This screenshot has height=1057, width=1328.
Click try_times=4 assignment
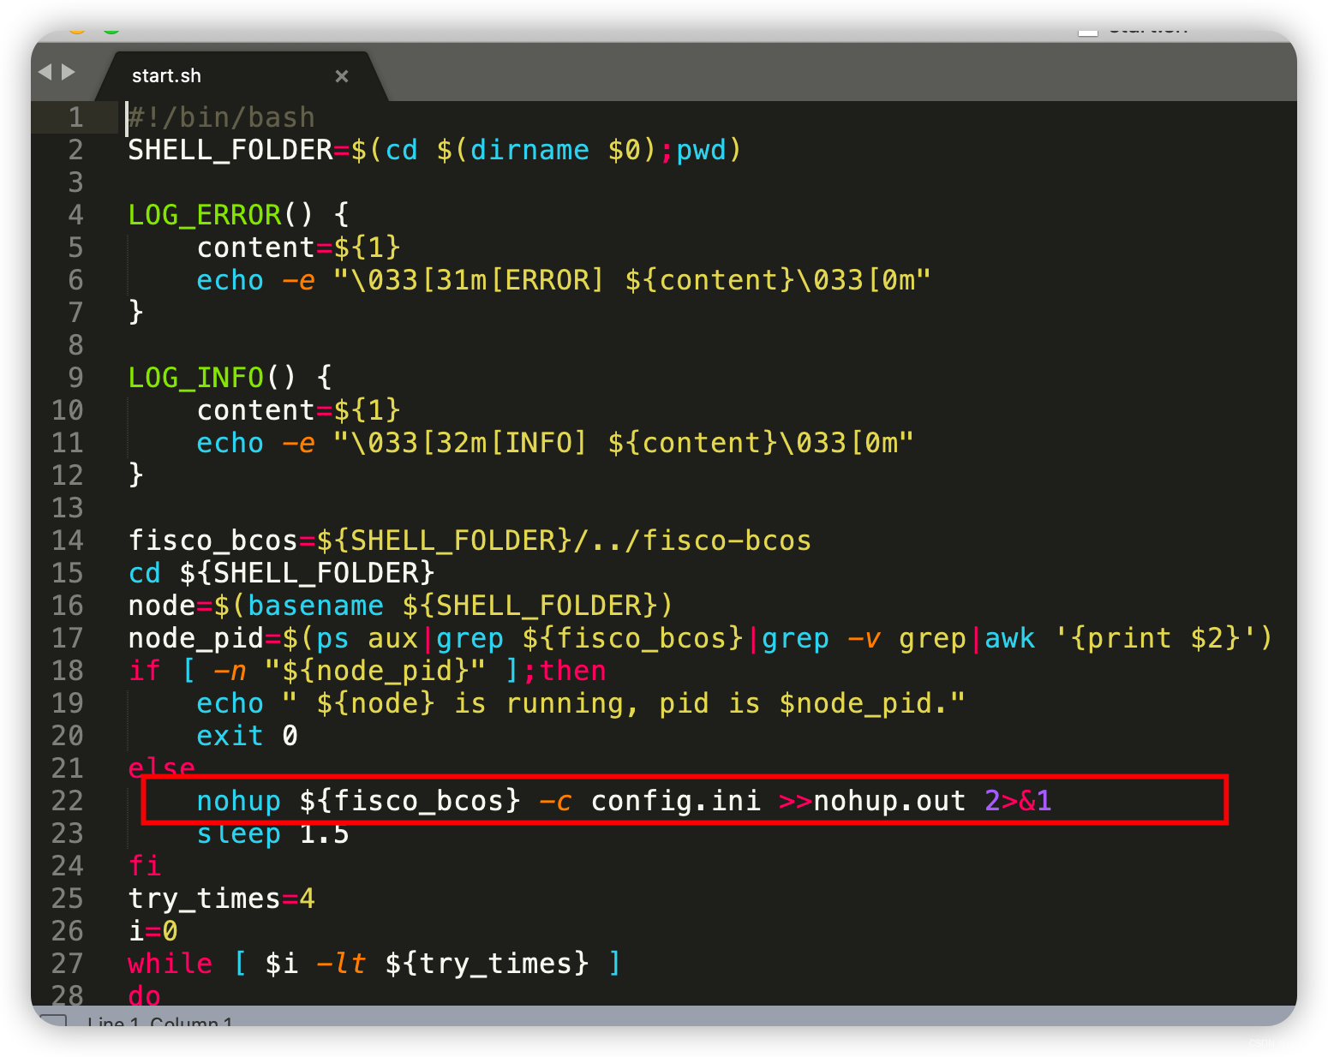pos(222,899)
